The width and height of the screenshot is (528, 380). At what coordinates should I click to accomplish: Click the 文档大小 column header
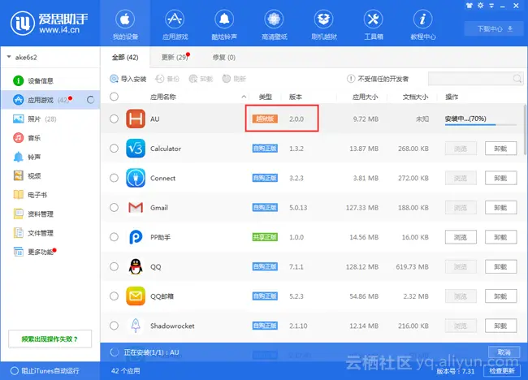[415, 97]
